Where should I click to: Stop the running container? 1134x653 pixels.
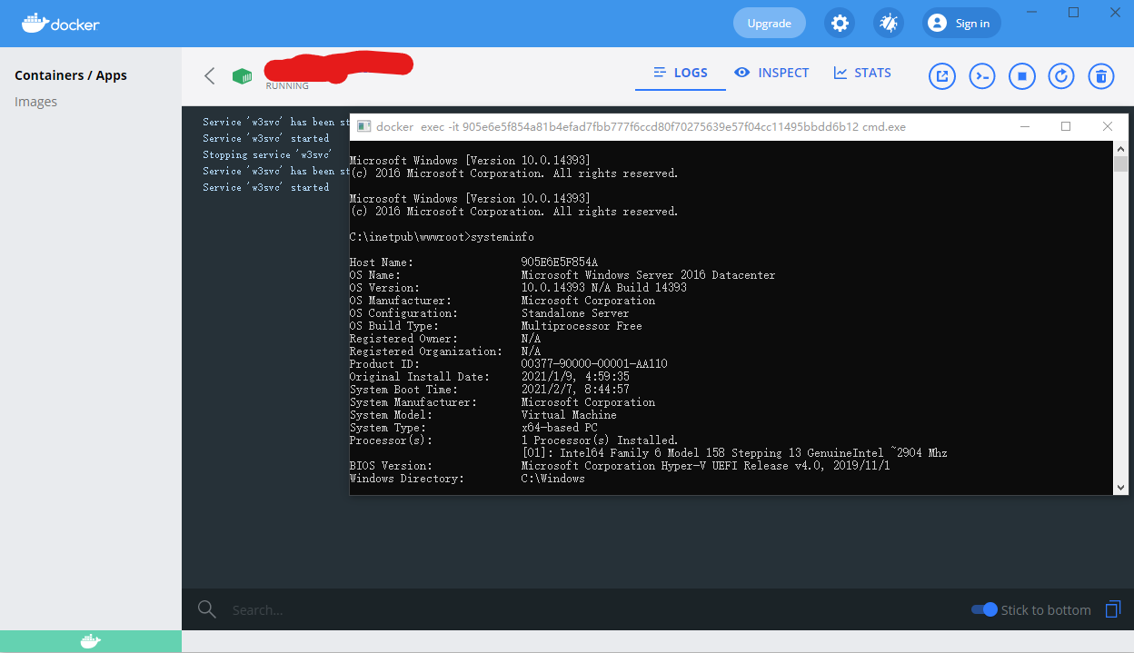(1022, 76)
